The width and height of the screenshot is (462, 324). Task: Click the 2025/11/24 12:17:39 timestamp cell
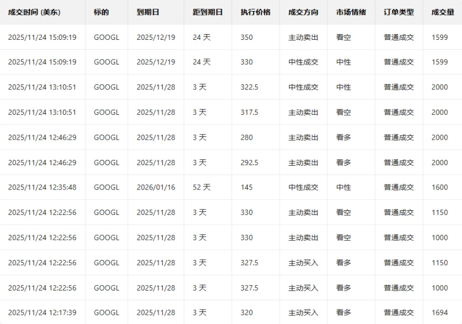point(42,312)
